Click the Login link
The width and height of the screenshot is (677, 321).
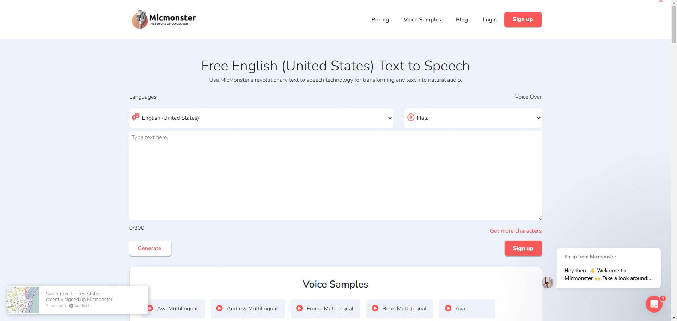coord(489,20)
